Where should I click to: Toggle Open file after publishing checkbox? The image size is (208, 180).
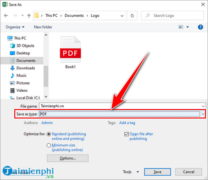tap(126, 134)
